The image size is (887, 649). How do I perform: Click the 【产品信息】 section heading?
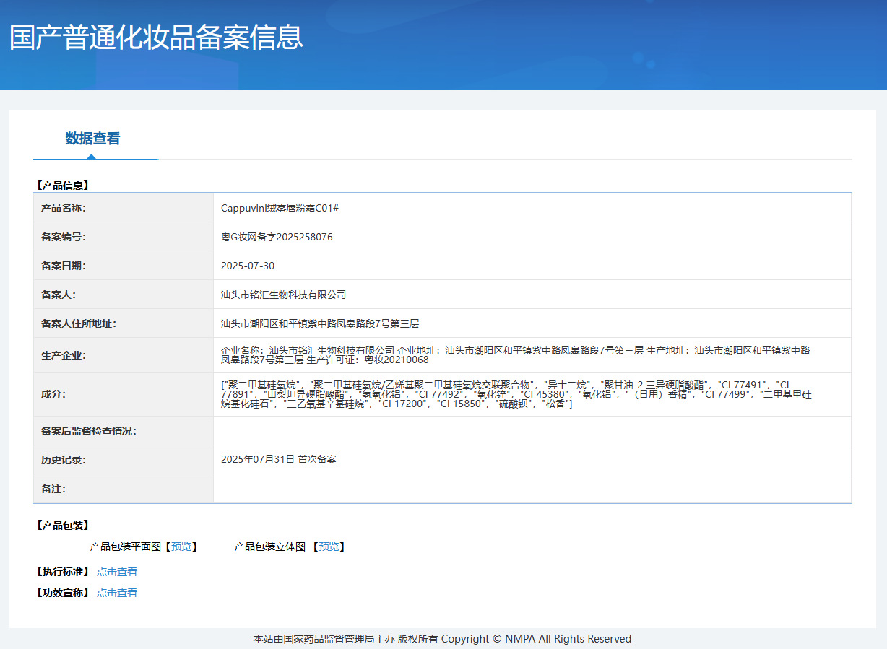(x=61, y=186)
